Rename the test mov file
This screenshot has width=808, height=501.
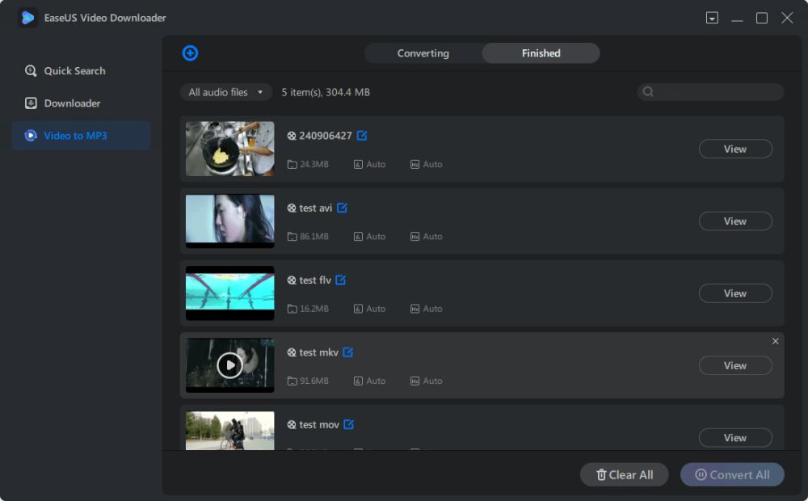[348, 424]
